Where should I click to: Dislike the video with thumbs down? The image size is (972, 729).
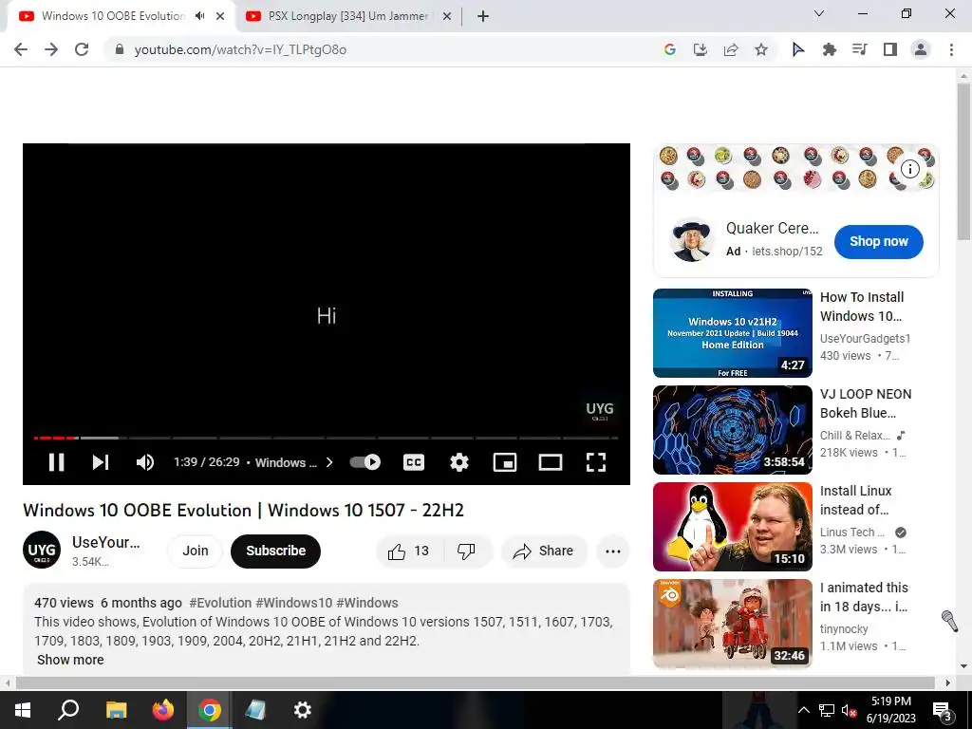(467, 551)
